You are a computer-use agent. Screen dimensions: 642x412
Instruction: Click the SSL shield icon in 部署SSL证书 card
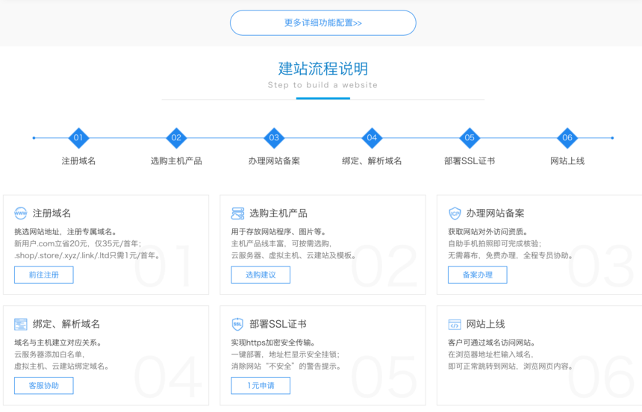237,325
